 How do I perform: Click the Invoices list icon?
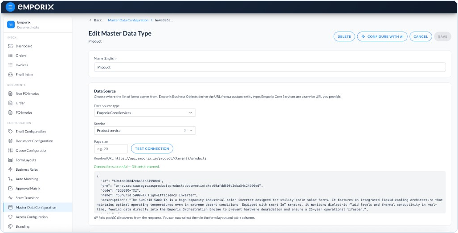[10, 65]
